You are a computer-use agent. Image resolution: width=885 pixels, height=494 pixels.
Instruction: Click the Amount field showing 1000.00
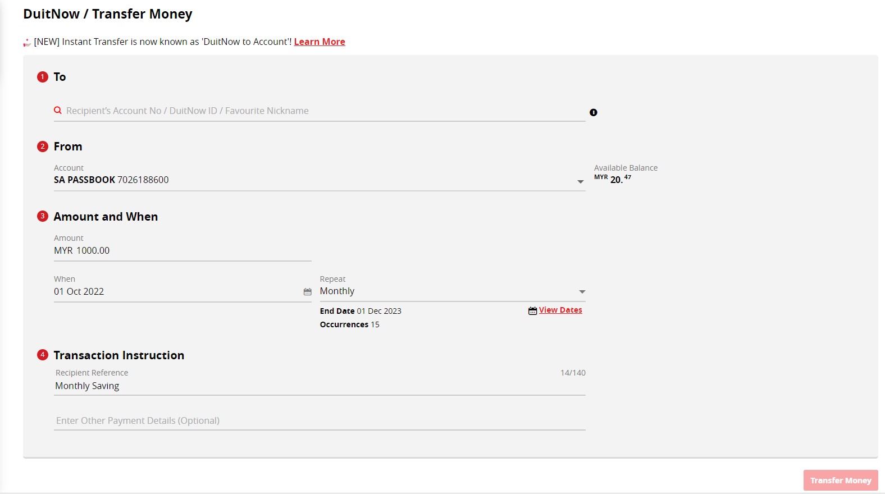pos(183,250)
